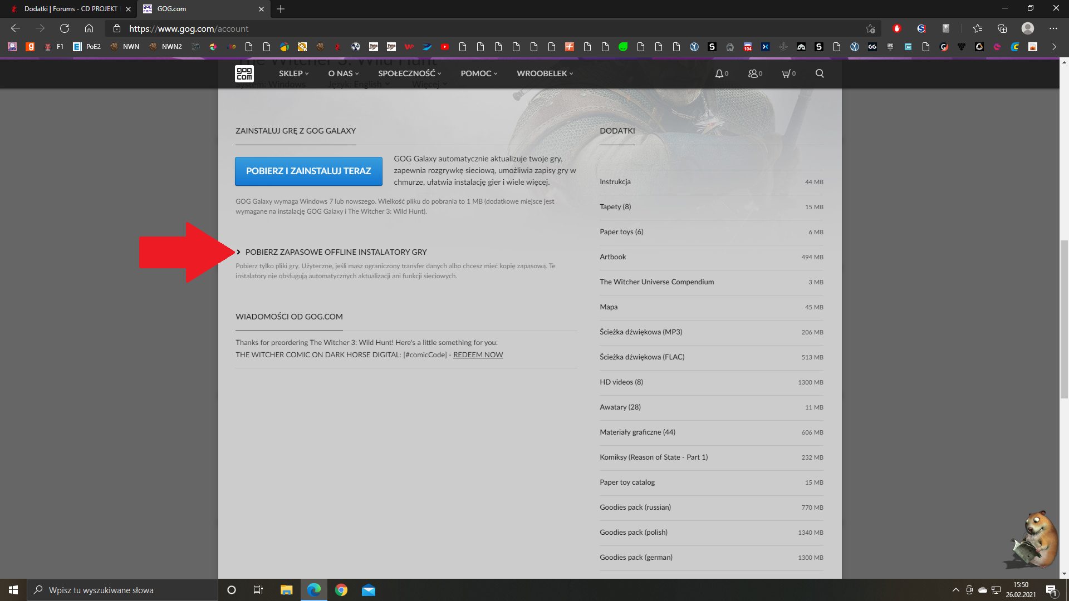Download Goodies pack (polish)

pyautogui.click(x=711, y=533)
